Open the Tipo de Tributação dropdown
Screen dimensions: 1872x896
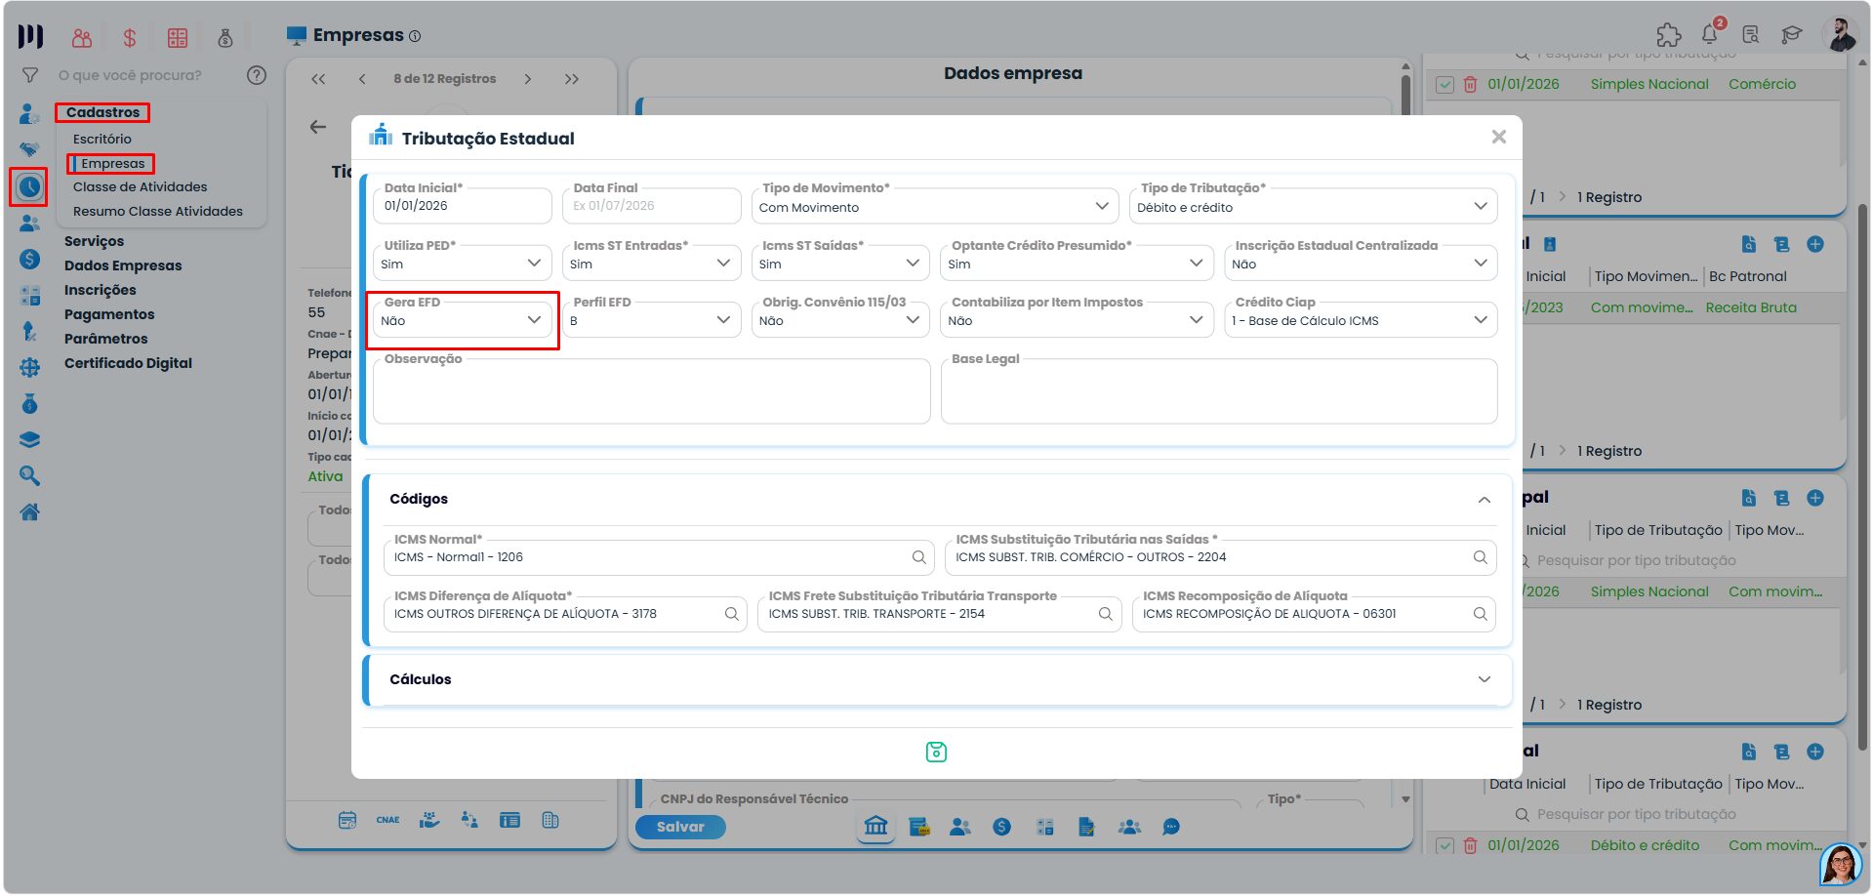[1313, 207]
